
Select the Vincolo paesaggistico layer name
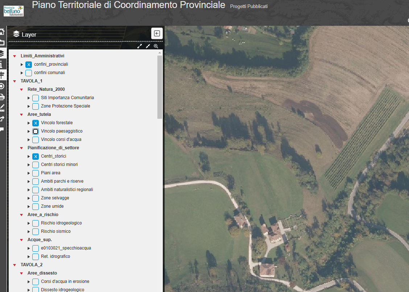pyautogui.click(x=62, y=131)
